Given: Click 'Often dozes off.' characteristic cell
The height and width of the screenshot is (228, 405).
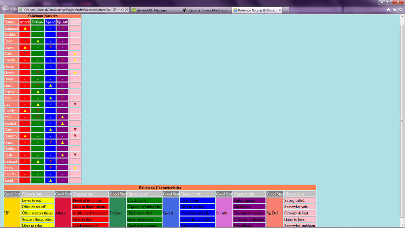Looking at the screenshot, I should coord(38,207).
